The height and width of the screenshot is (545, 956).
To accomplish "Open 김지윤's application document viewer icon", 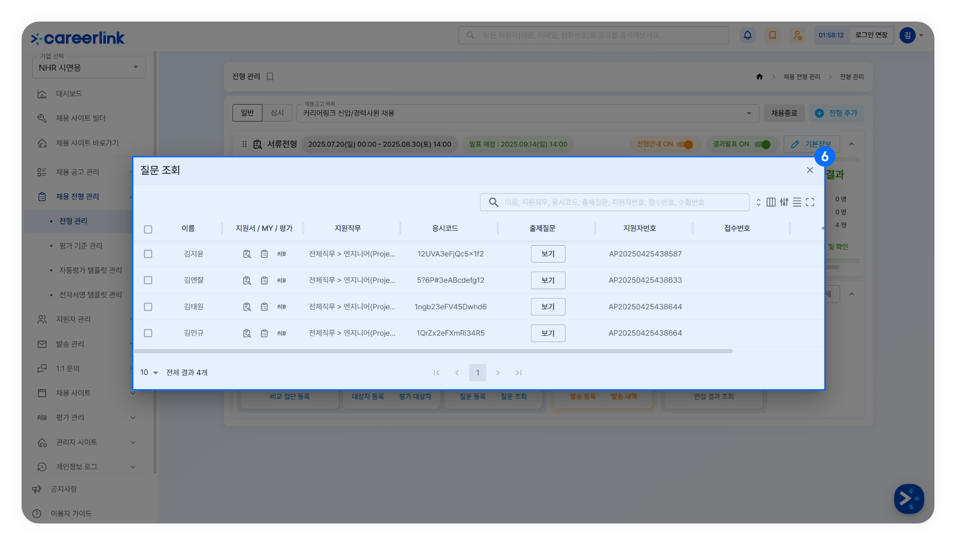I will pos(247,254).
